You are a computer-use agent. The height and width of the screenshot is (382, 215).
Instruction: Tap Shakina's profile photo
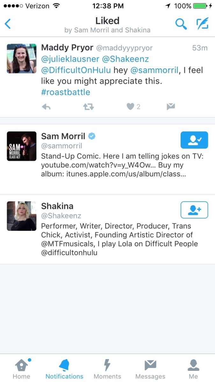[22, 216]
